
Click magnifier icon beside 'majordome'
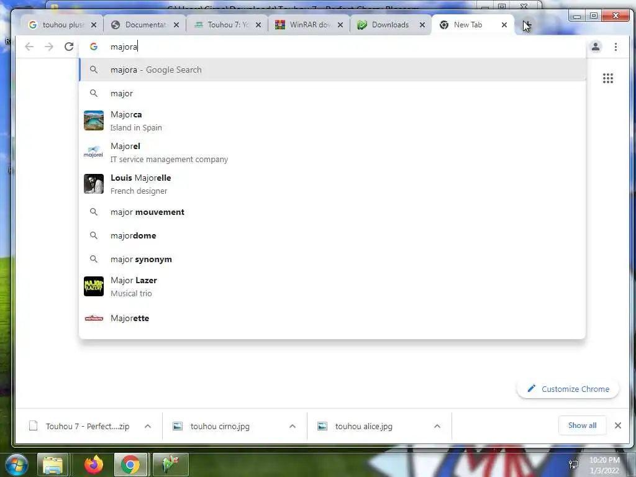pyautogui.click(x=94, y=235)
